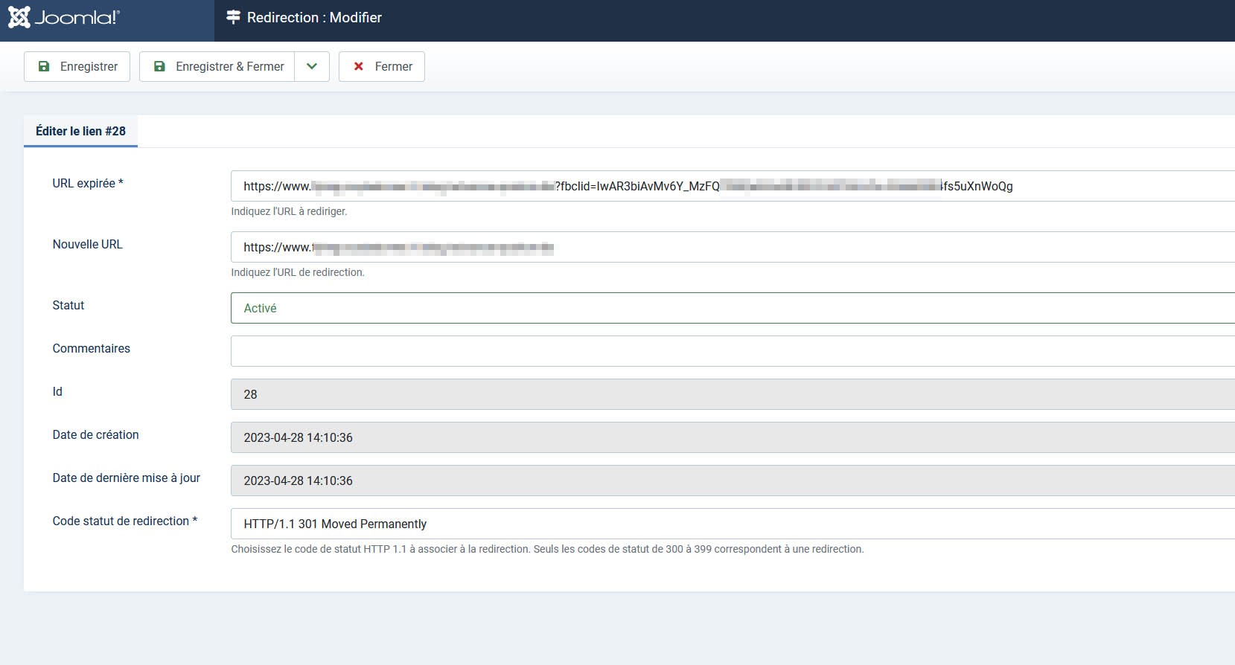Screen dimensions: 1235x665
Task: Click Enregistrer & Fermer button
Action: [217, 66]
